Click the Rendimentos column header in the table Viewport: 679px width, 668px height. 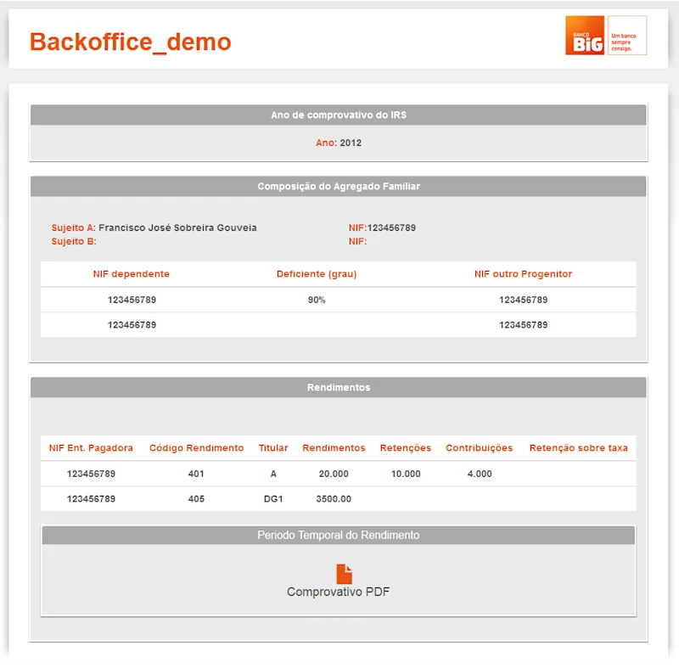point(334,448)
